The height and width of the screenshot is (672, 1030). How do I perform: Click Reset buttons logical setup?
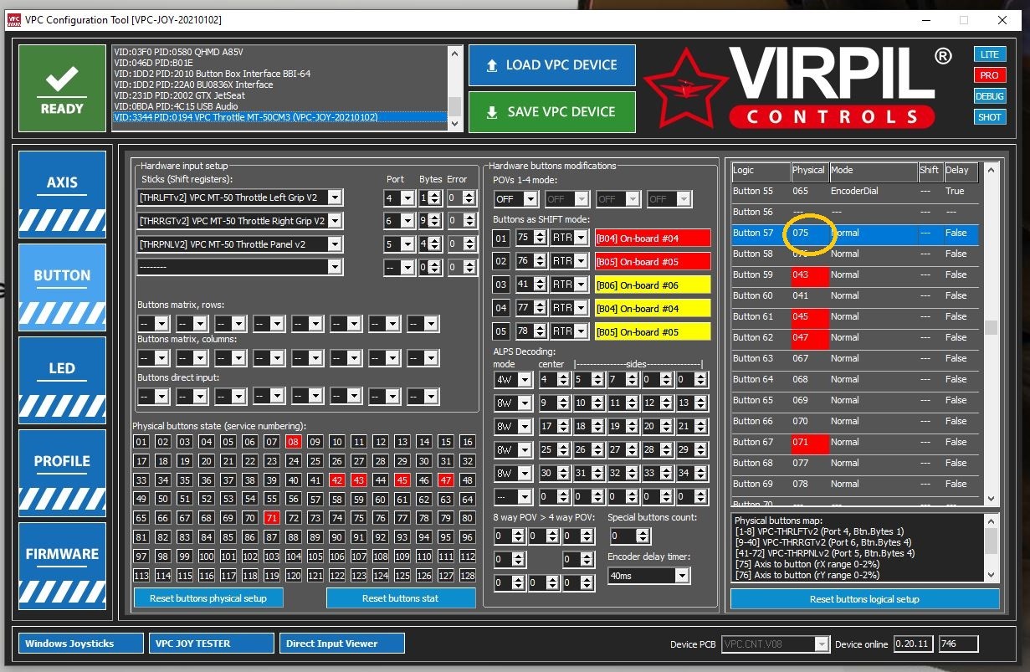tap(864, 599)
